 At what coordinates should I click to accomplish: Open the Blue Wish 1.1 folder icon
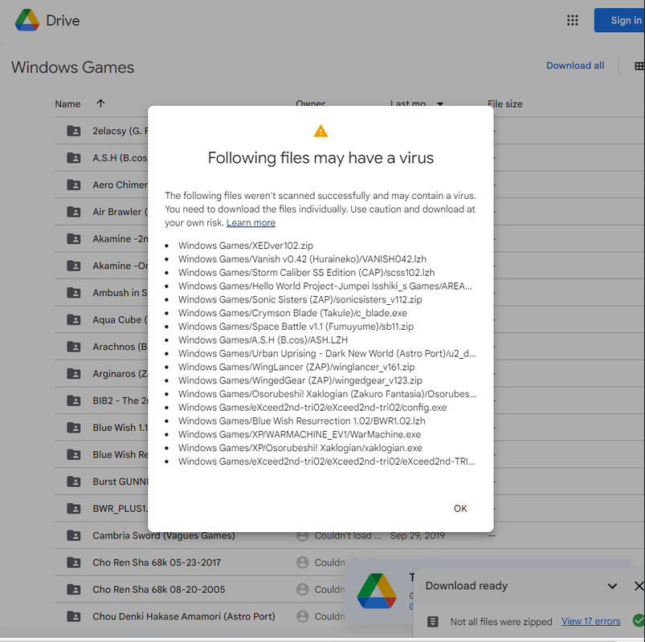click(x=74, y=428)
